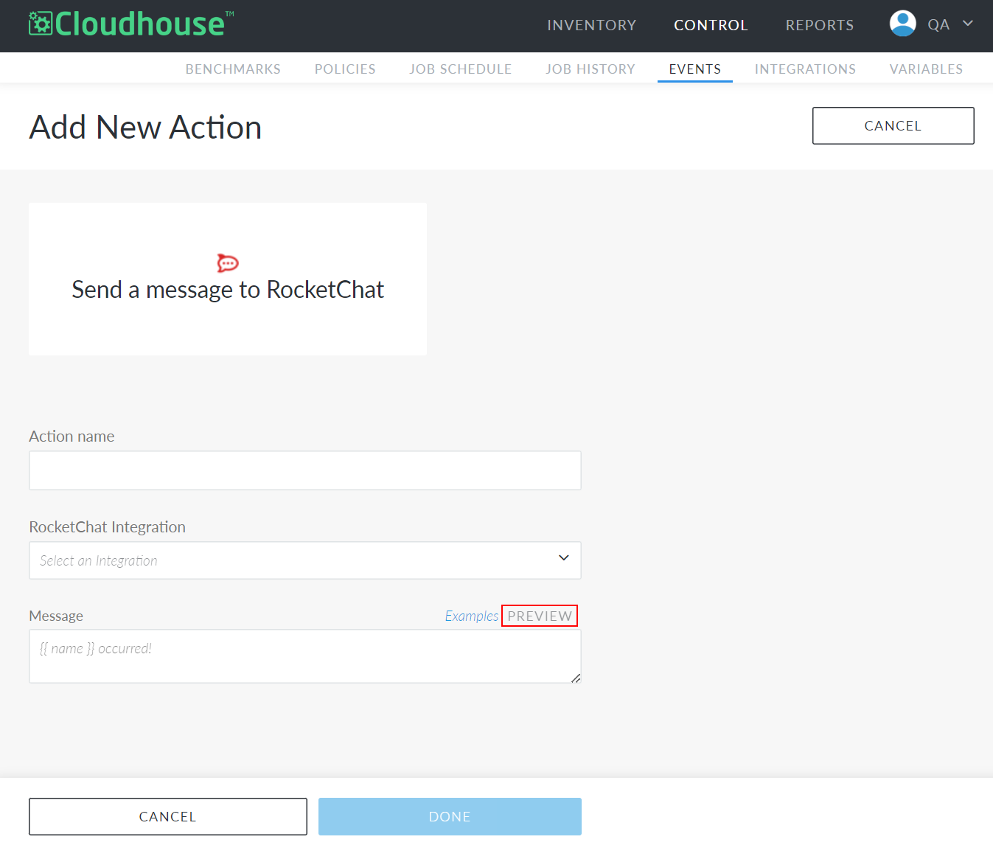Screen dimensions: 993x845
Task: Open the Job History tab
Action: point(590,69)
